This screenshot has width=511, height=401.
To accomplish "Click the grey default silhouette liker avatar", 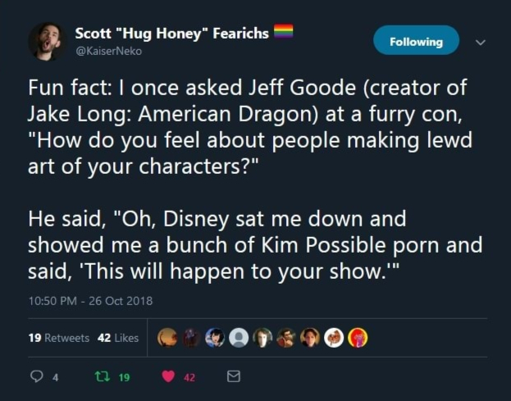I will [239, 338].
